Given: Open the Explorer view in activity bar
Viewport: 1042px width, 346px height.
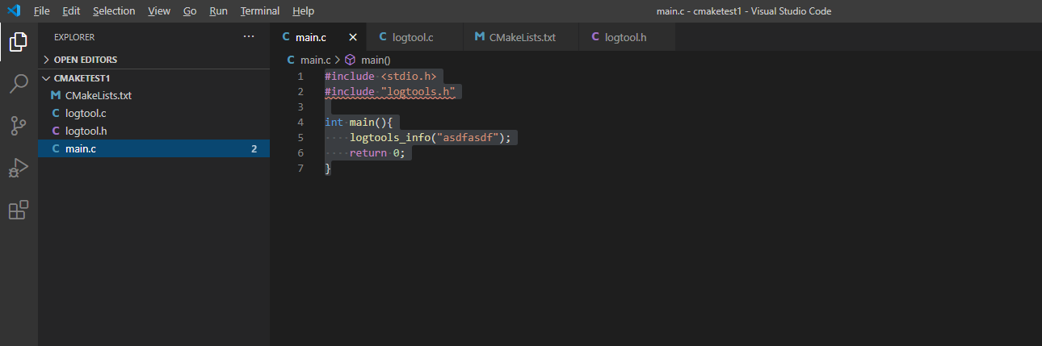Looking at the screenshot, I should point(19,41).
